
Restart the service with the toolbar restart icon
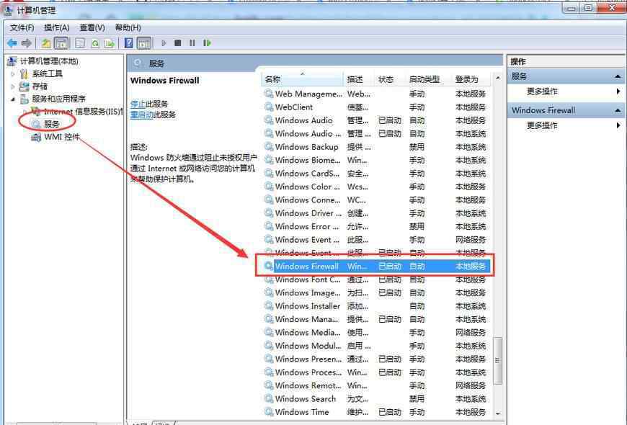[x=207, y=43]
